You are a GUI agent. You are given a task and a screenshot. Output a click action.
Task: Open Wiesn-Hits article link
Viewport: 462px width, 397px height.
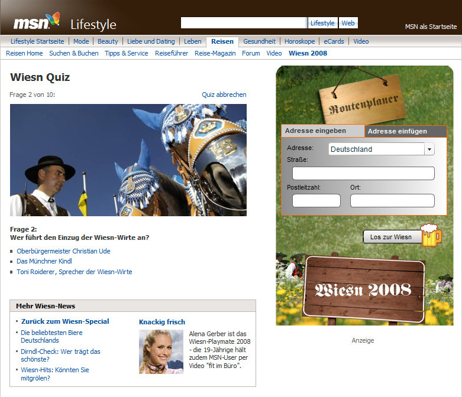click(x=55, y=374)
